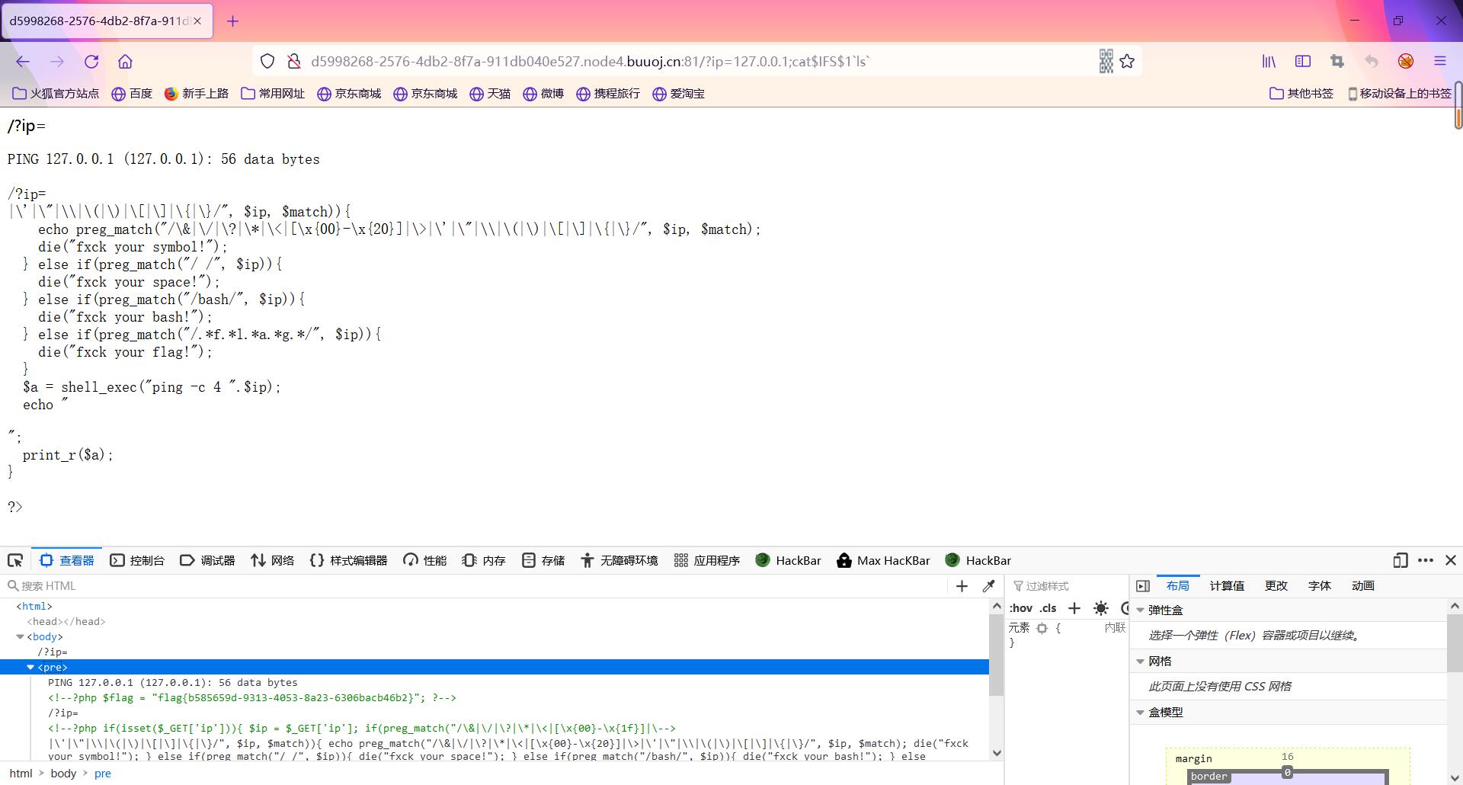Open the 控制台 console tab
The height and width of the screenshot is (785, 1463).
137,561
